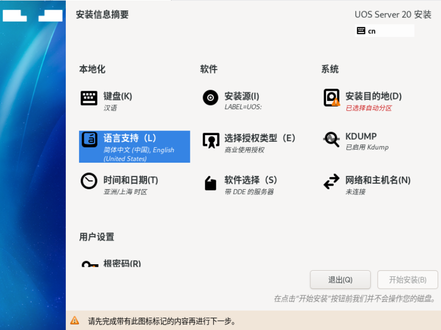Click the 已启用 Kdump status text
Screen dimensions: 441x330
coord(367,147)
